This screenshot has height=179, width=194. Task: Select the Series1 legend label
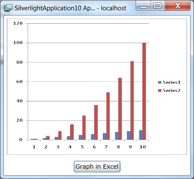tap(172, 82)
